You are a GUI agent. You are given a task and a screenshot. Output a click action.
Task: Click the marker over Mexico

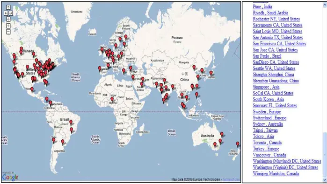click(x=32, y=89)
